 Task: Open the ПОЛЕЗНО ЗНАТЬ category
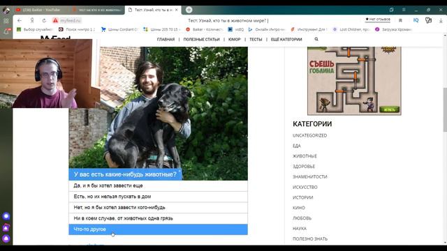(x=310, y=238)
